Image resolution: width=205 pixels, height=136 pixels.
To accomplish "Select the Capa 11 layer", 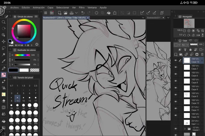I will (x=193, y=109).
